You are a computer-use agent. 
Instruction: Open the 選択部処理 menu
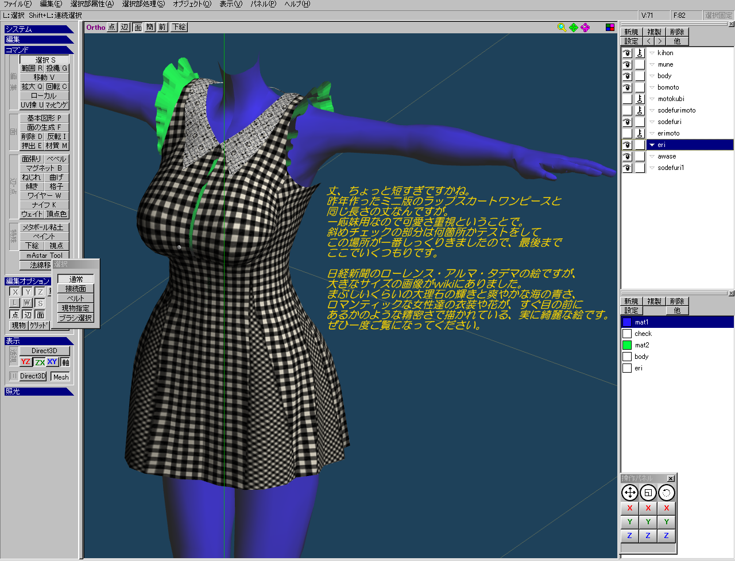[x=143, y=4]
